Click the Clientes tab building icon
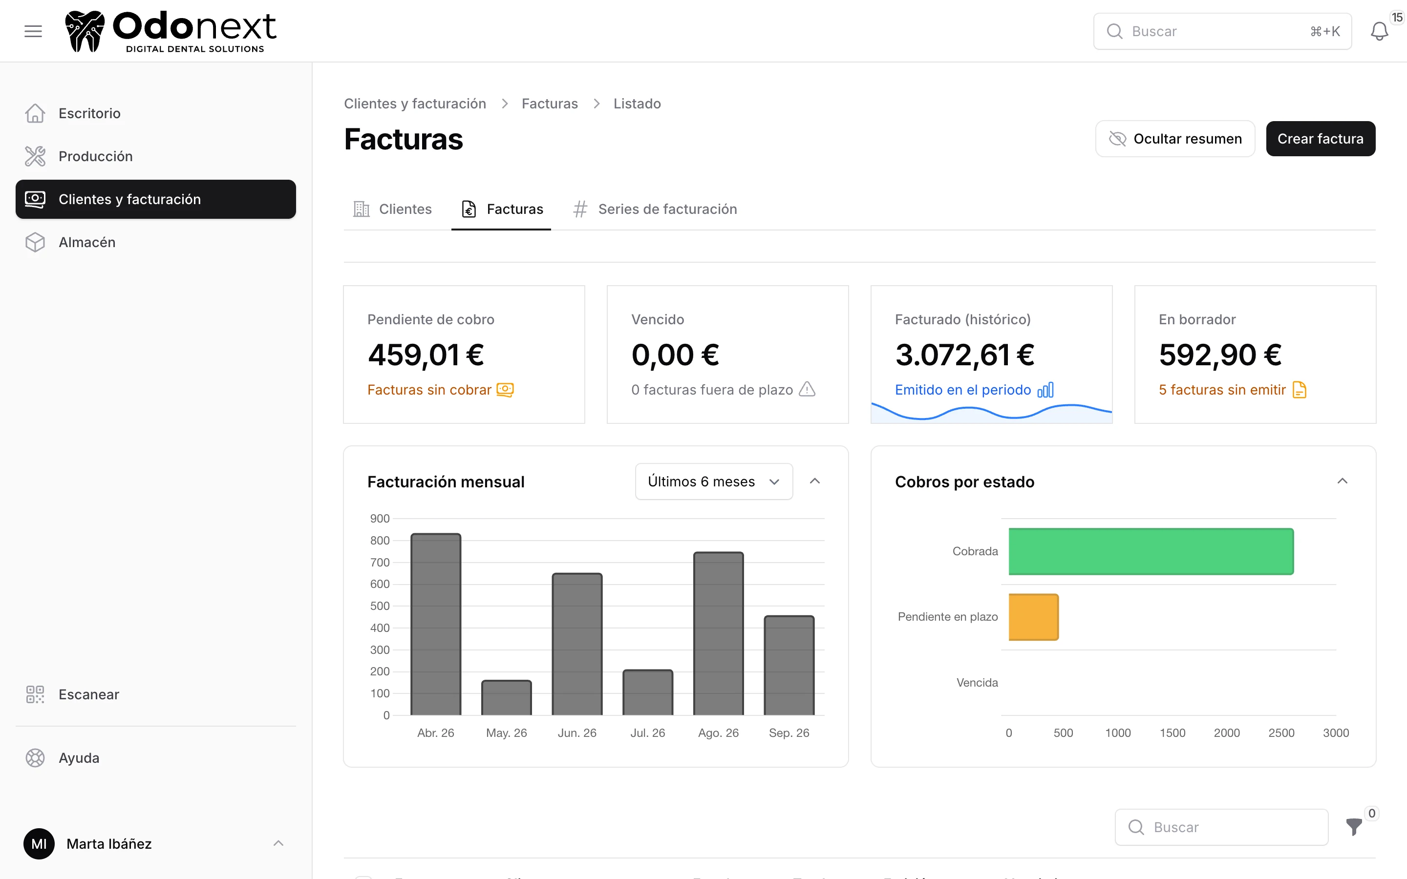1407x879 pixels. pos(361,209)
